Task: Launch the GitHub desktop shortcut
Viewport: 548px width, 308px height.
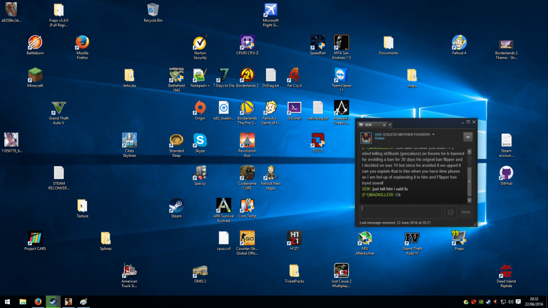Action: pos(506,175)
